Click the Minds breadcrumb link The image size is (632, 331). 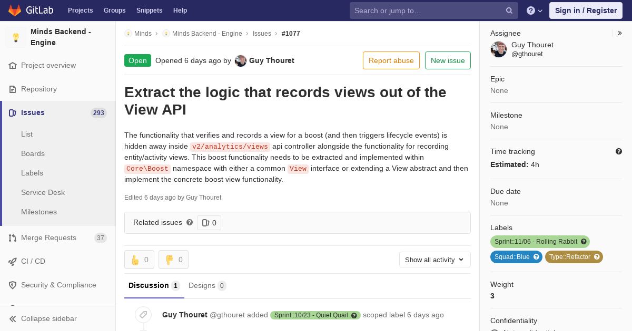tap(143, 34)
